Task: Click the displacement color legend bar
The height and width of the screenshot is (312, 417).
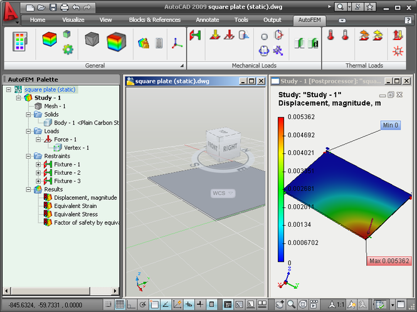Action: click(x=281, y=189)
